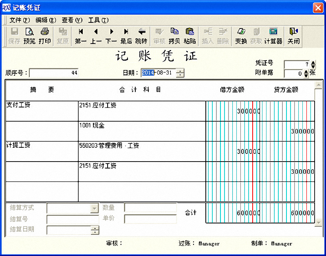The image size is (326, 256).
Task: Open the 文件(F) menu
Action: [x=20, y=20]
